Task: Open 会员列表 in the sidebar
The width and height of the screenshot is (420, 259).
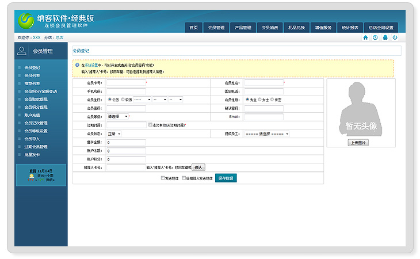Action: 32,75
